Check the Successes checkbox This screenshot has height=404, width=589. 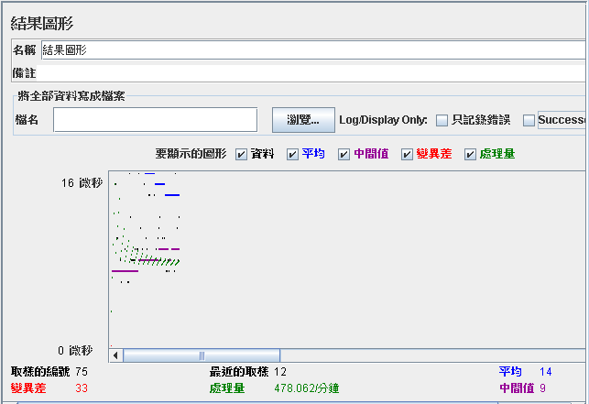click(x=529, y=120)
